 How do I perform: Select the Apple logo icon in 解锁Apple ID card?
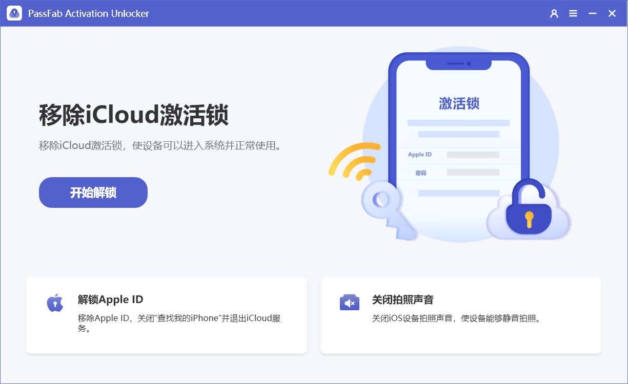pos(55,303)
